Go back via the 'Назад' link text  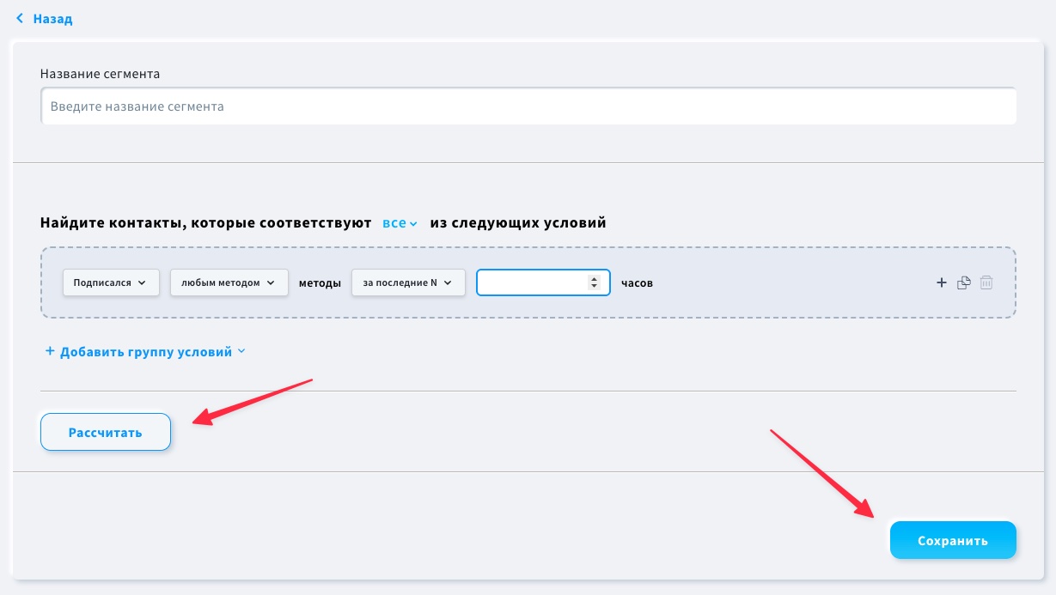(53, 19)
